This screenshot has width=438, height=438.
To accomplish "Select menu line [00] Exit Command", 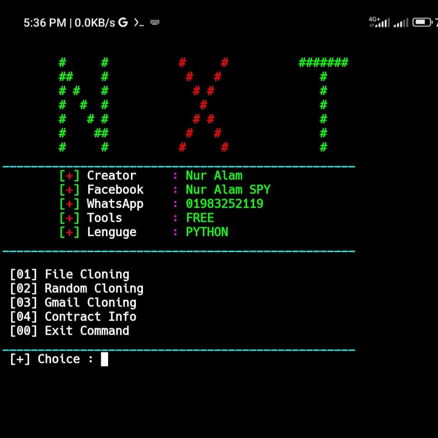I will (69, 331).
